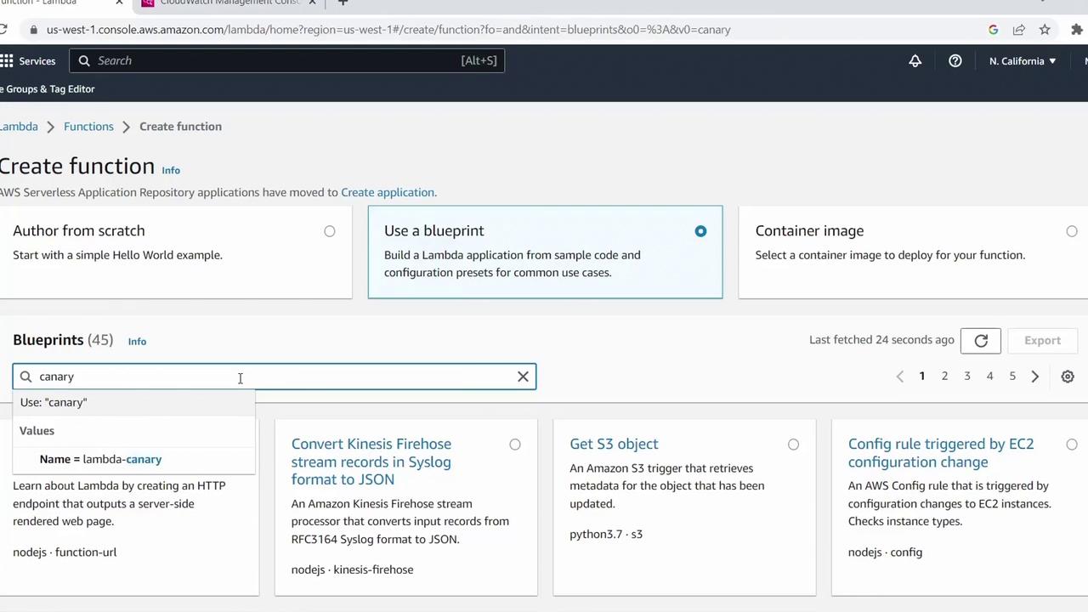The image size is (1088, 612).
Task: Close the Lambda function tab
Action: pos(119,3)
